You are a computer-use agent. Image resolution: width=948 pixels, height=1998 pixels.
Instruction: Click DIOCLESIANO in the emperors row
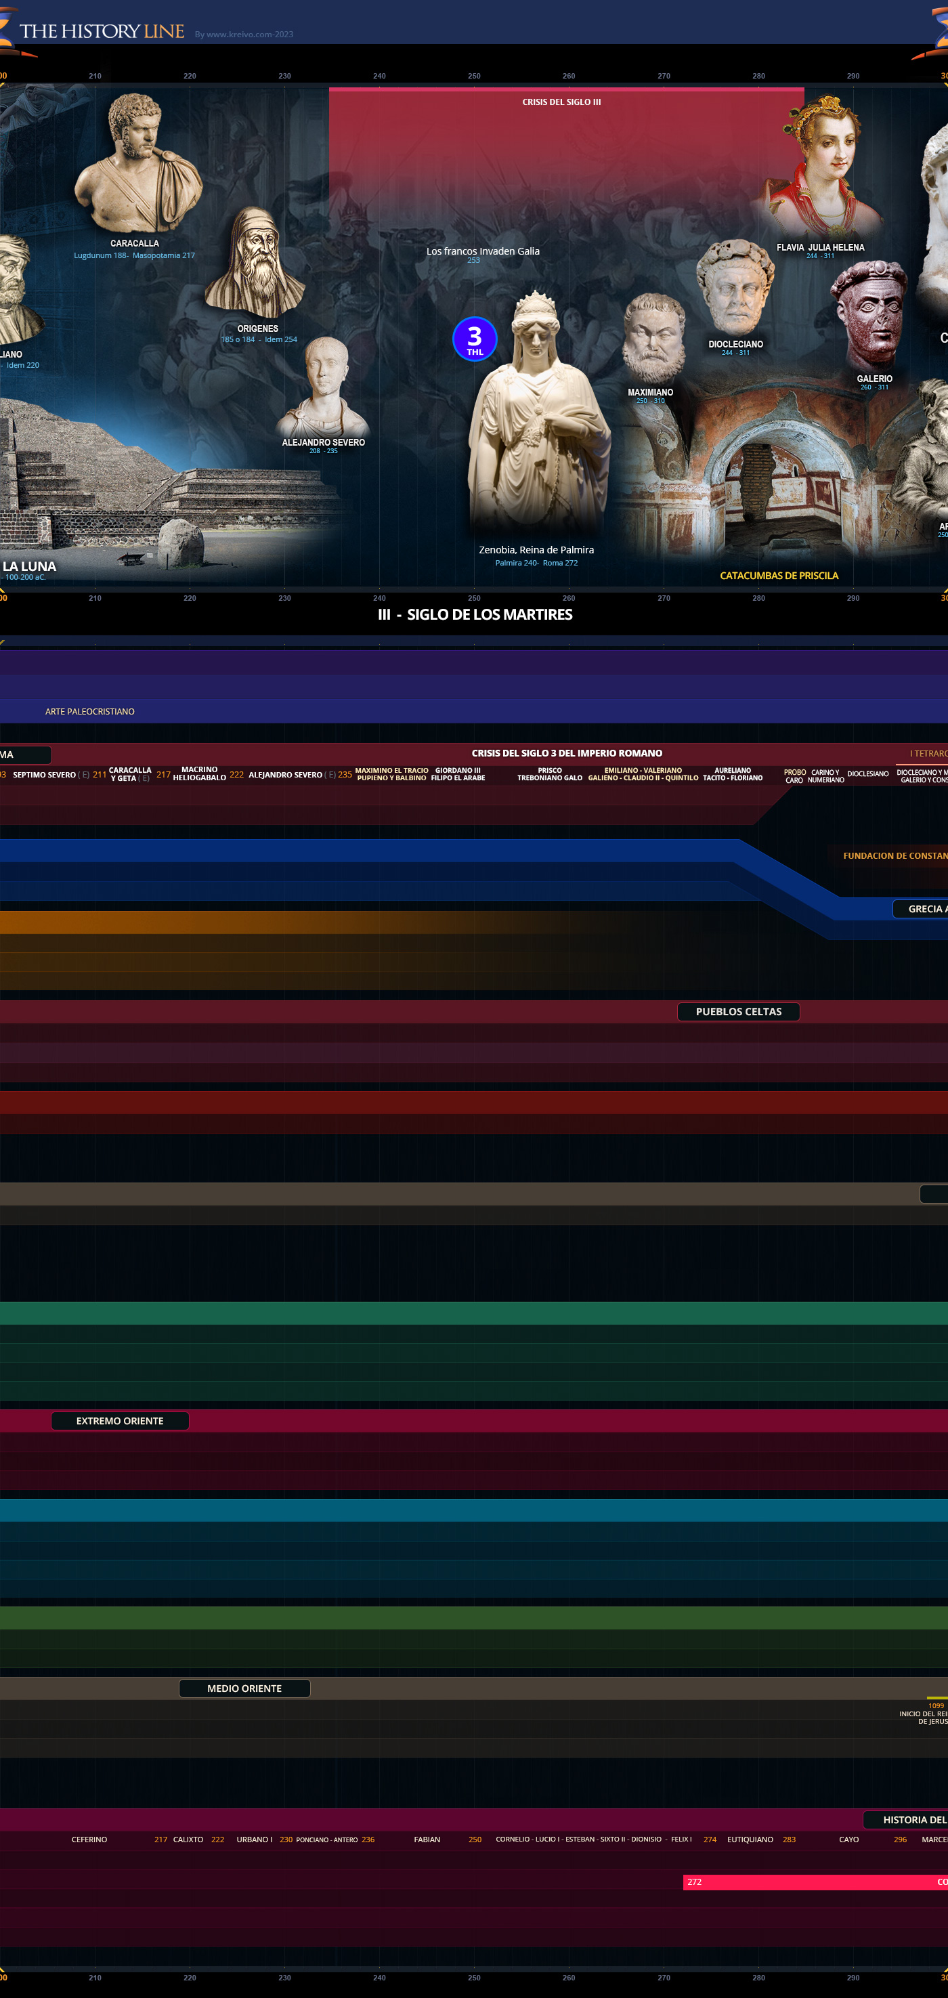tap(868, 774)
